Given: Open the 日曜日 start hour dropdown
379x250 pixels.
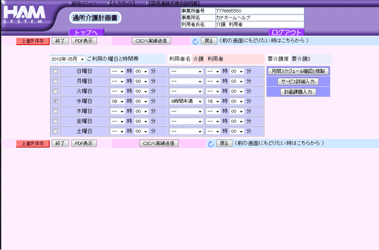Looking at the screenshot, I should [x=117, y=71].
